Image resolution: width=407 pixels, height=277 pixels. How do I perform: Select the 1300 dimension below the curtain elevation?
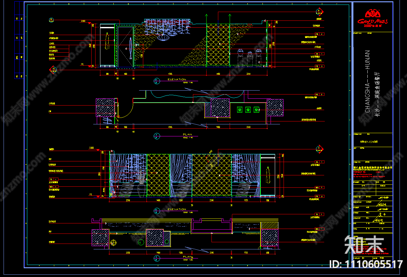click(x=181, y=201)
